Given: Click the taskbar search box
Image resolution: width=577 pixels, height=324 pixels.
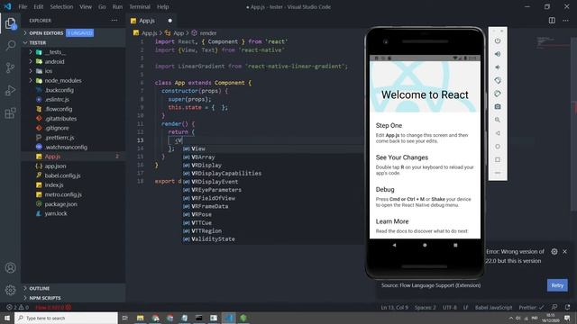Looking at the screenshot, I should [x=66, y=318].
